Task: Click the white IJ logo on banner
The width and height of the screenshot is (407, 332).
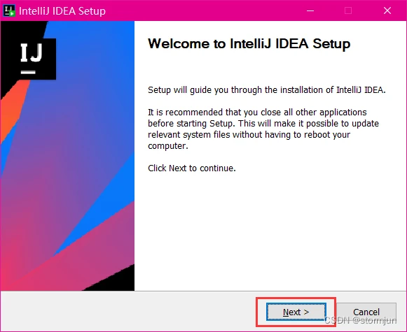Action: pyautogui.click(x=32, y=52)
